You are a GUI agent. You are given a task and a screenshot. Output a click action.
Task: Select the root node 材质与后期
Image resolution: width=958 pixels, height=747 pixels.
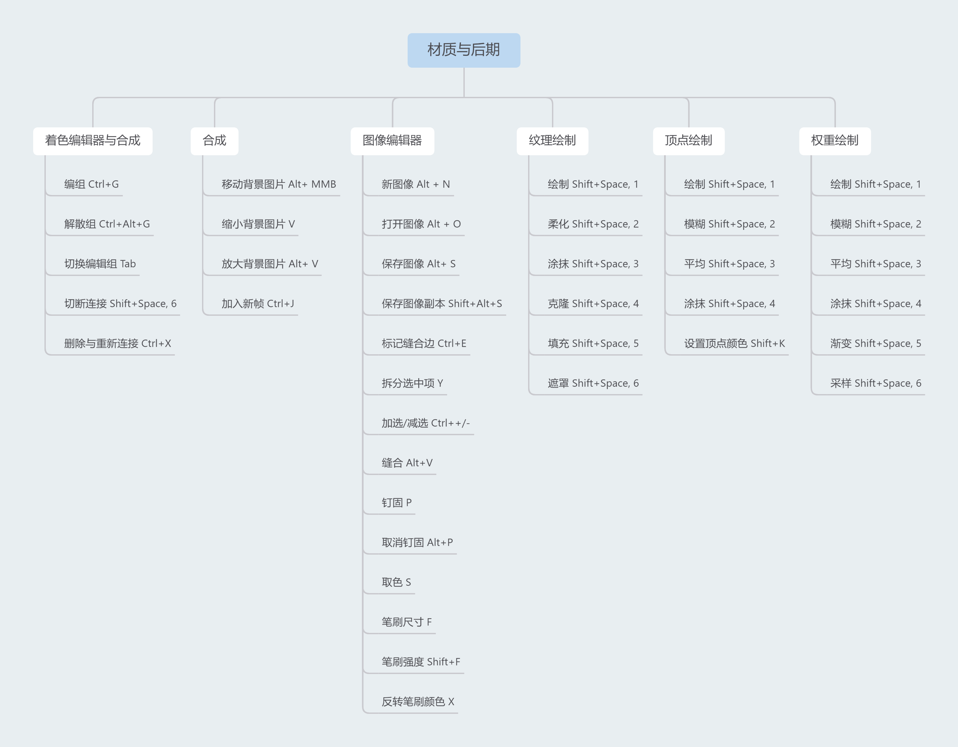(x=464, y=50)
